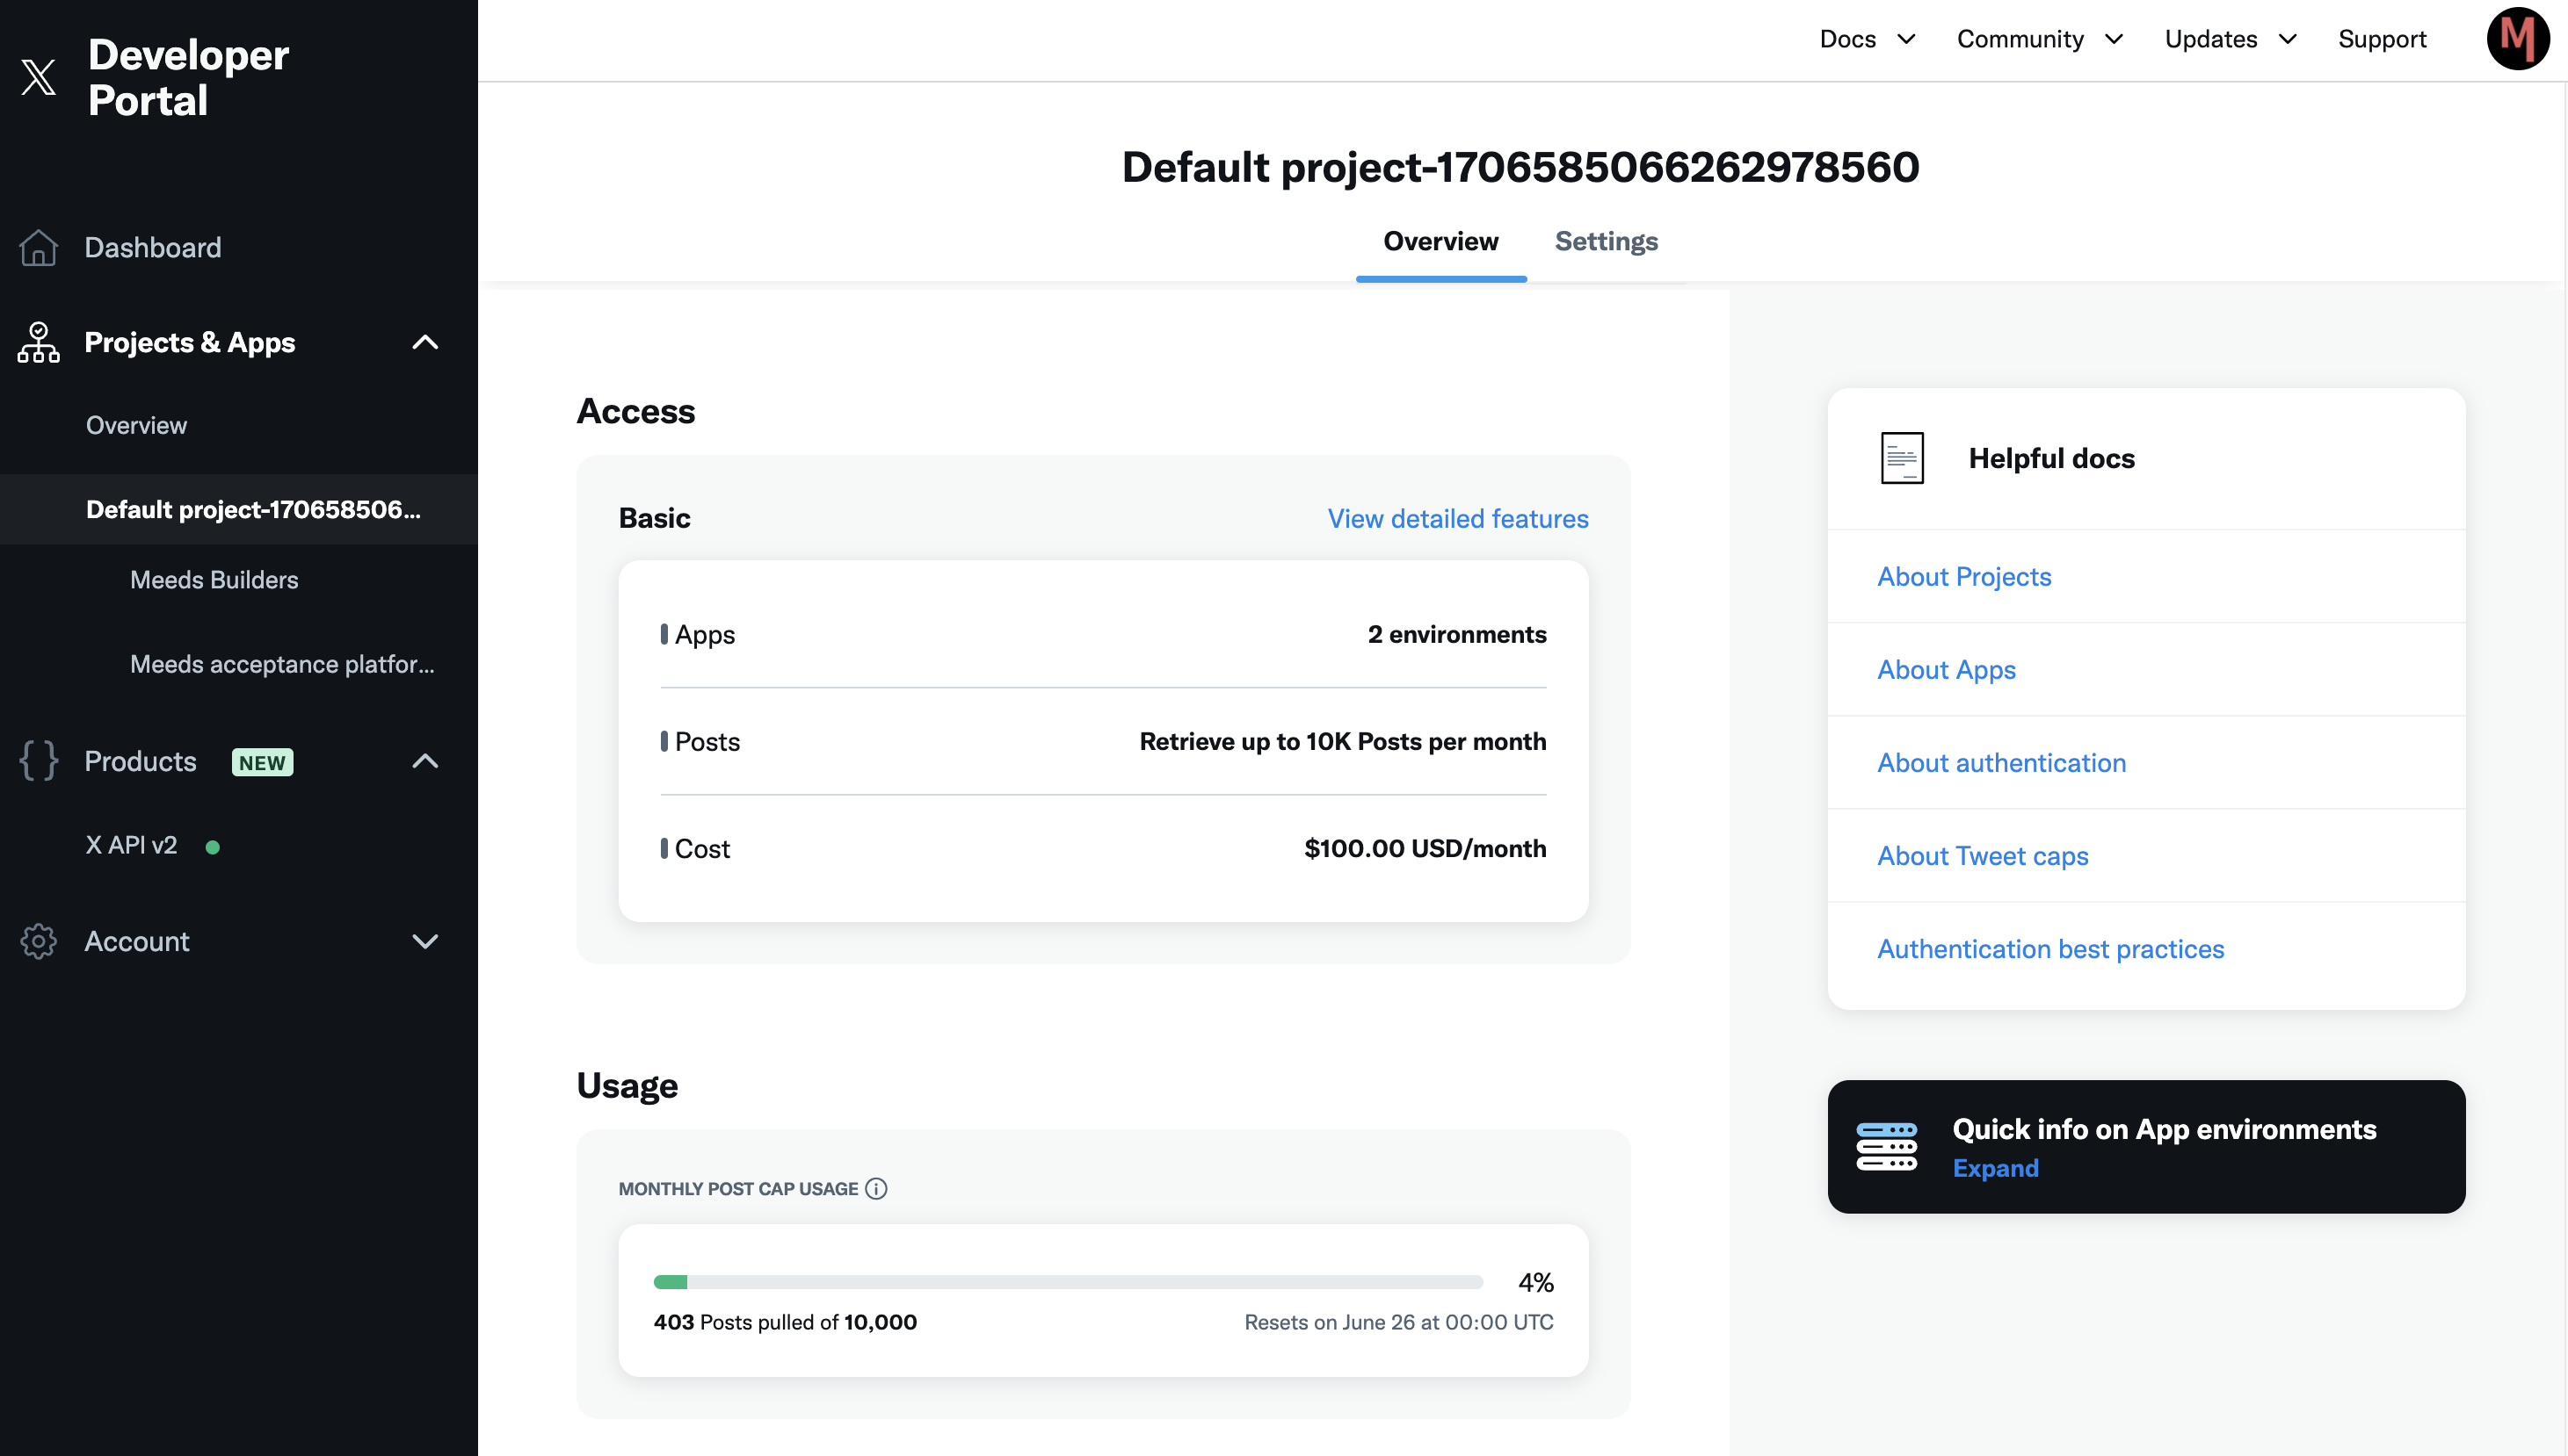Click the monthly post cap info icon
2568x1456 pixels.
pyautogui.click(x=875, y=1188)
